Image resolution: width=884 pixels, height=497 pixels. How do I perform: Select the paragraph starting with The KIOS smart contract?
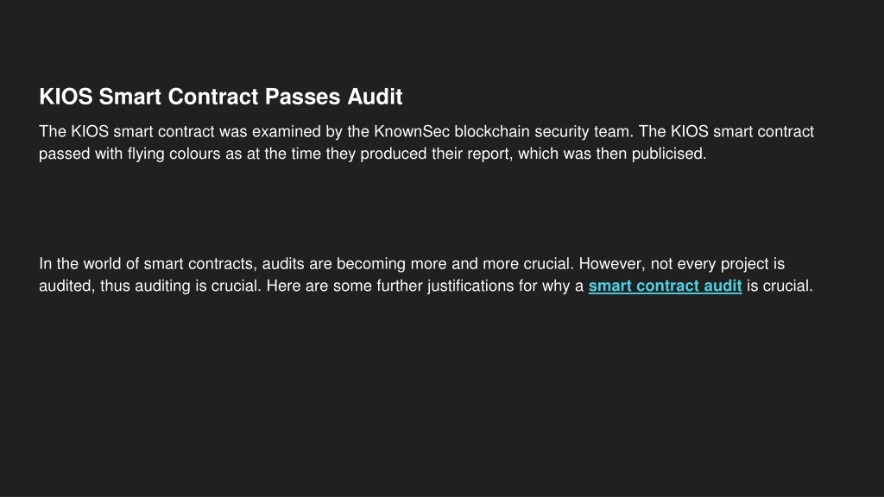point(426,142)
